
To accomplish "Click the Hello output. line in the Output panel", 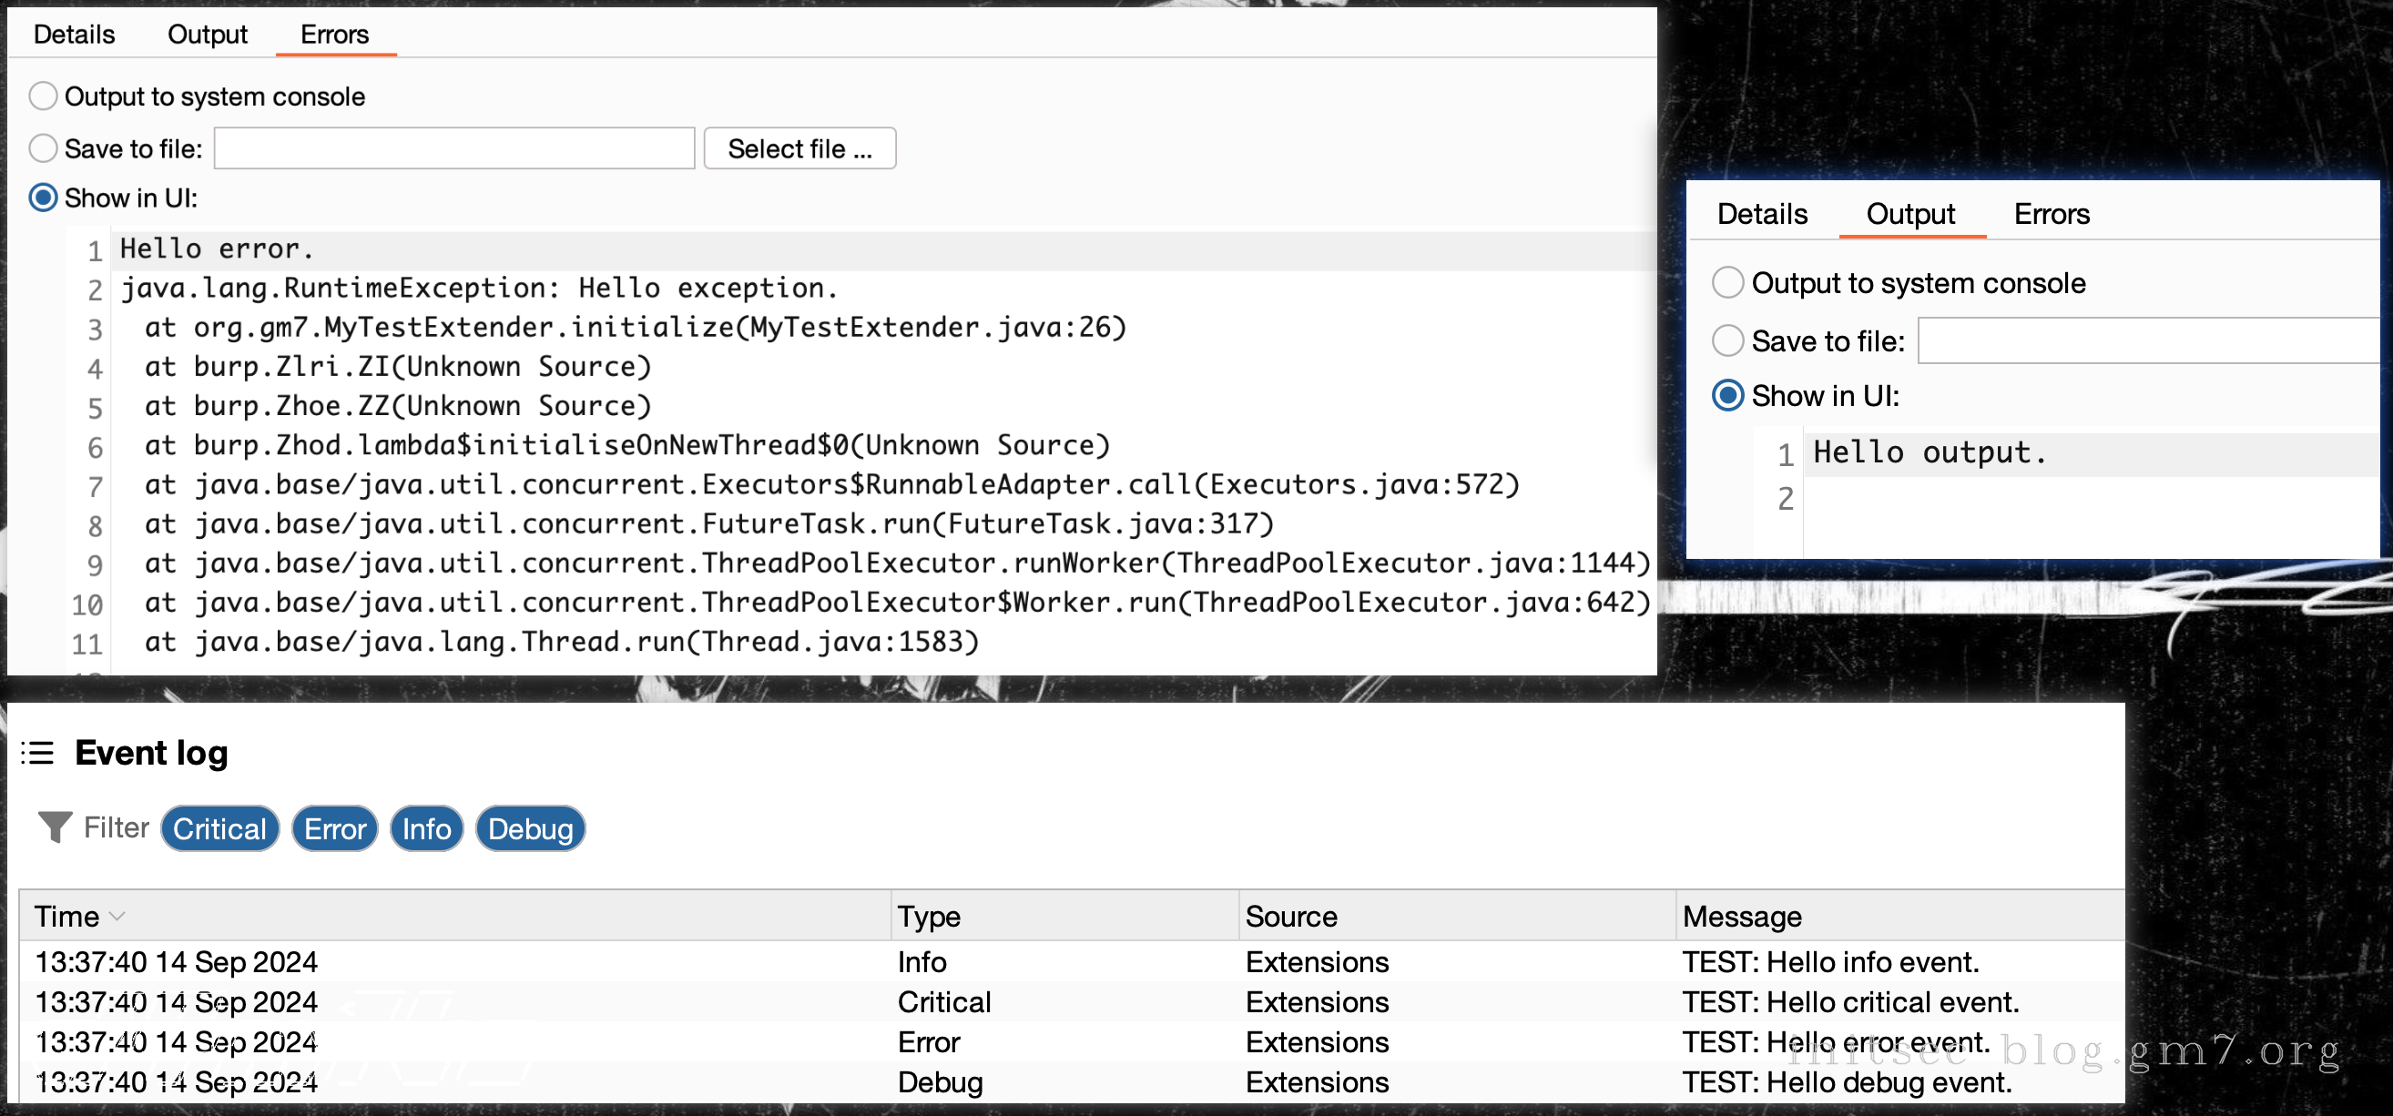I will [x=1930, y=453].
